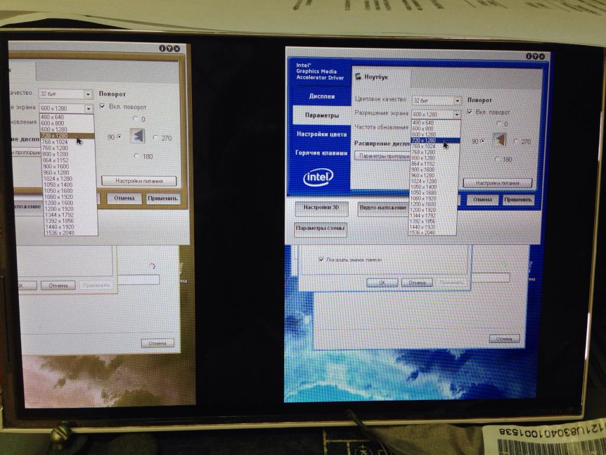
Task: Toggle Вкл. поворот checkbox in the blue window
Action: click(470, 112)
